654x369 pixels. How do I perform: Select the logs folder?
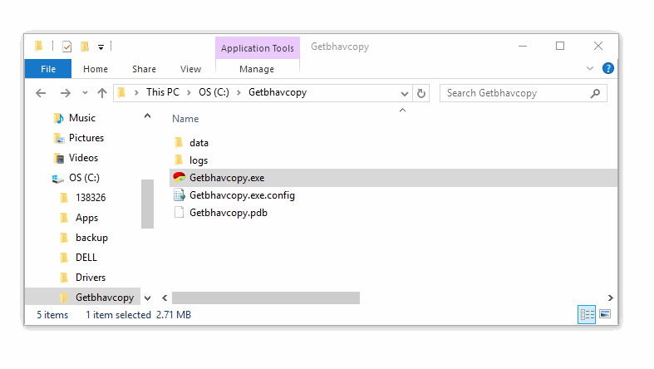[x=199, y=160]
